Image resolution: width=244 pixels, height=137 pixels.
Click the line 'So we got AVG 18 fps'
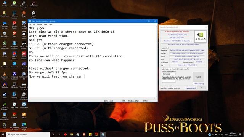[48, 72]
